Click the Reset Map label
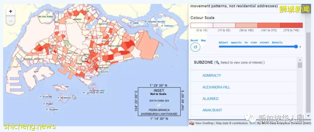The image size is (314, 132). tap(198, 40)
